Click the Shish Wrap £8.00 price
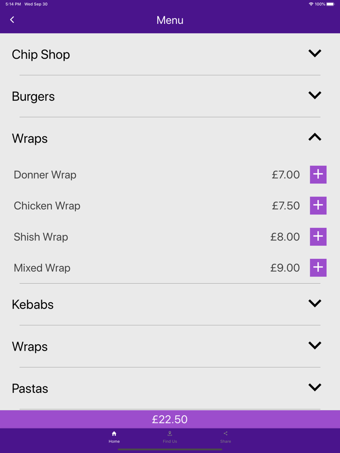Viewport: 340px width, 453px height. (x=285, y=237)
